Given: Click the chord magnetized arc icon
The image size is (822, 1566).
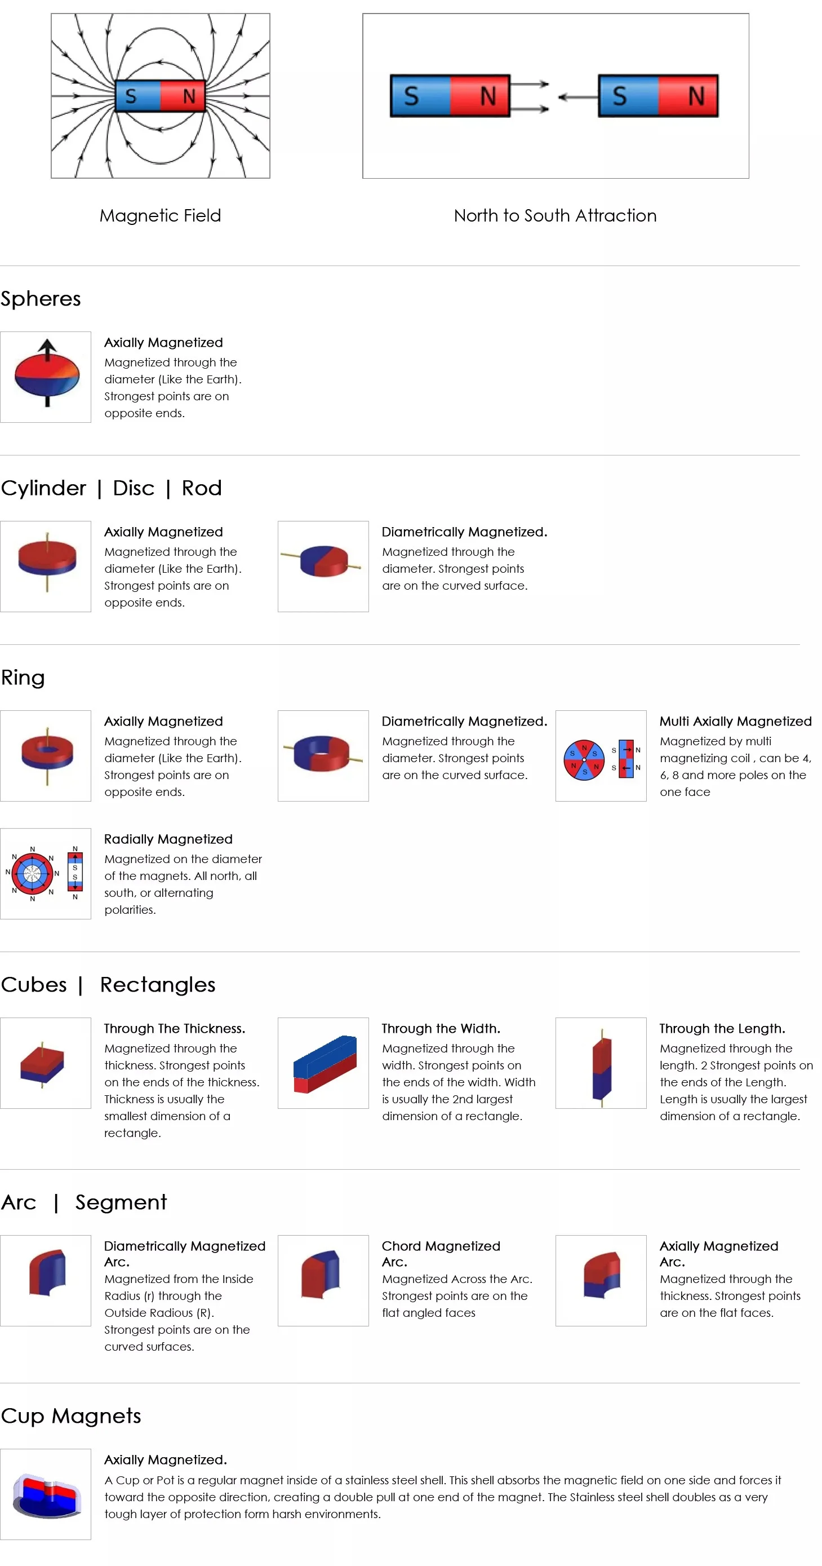Looking at the screenshot, I should pyautogui.click(x=323, y=1280).
